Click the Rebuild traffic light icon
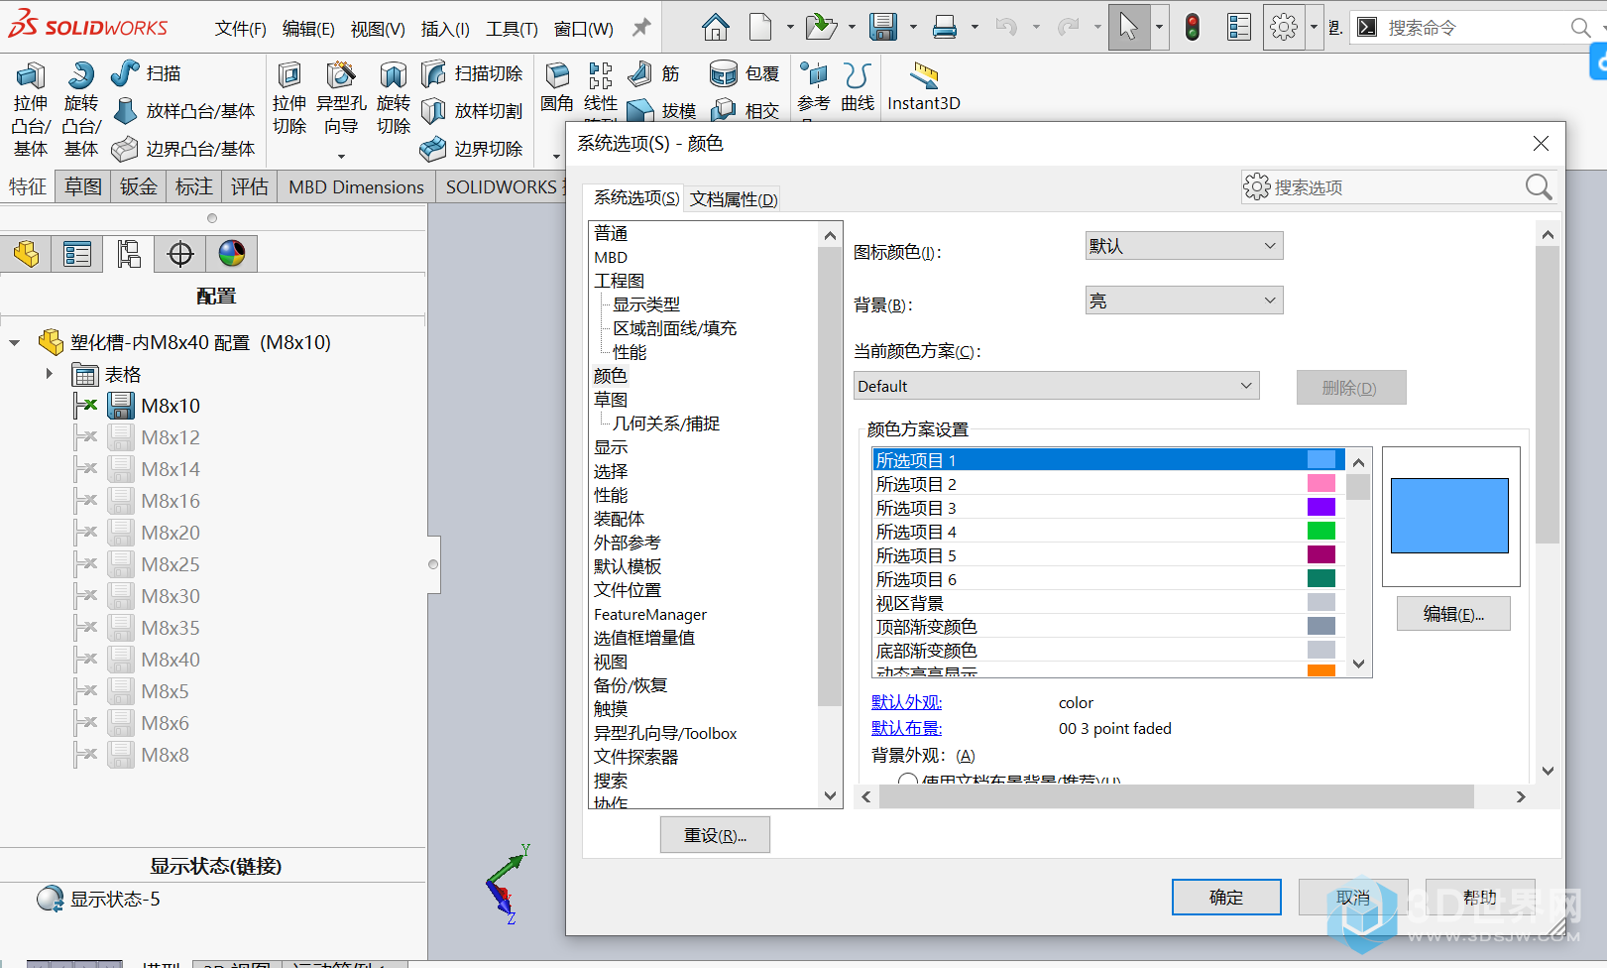 pos(1193,27)
